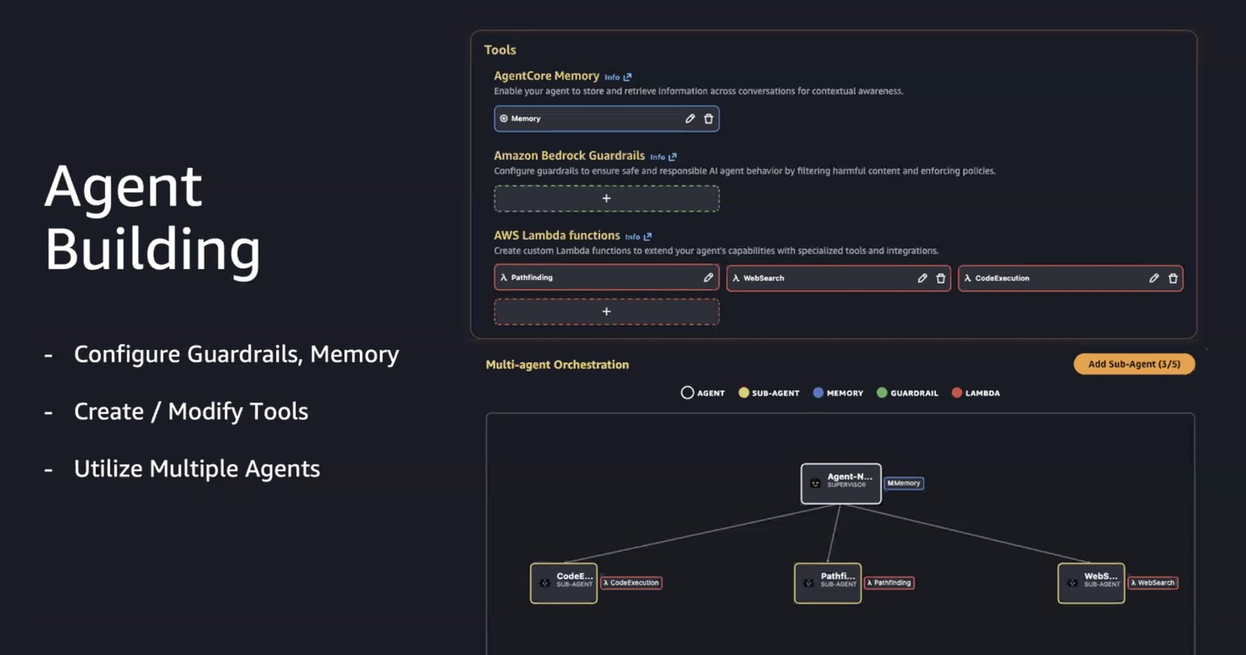Screen dimensions: 1246x655
Task: Edit the CodeExecution Lambda function
Action: point(1154,278)
